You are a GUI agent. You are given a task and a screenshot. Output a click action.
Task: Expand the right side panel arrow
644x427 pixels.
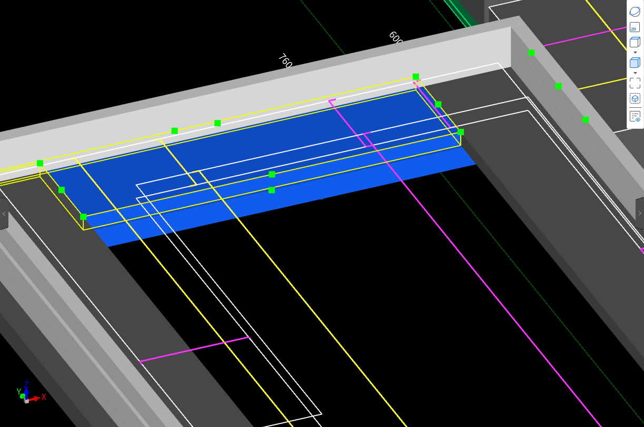pos(640,213)
